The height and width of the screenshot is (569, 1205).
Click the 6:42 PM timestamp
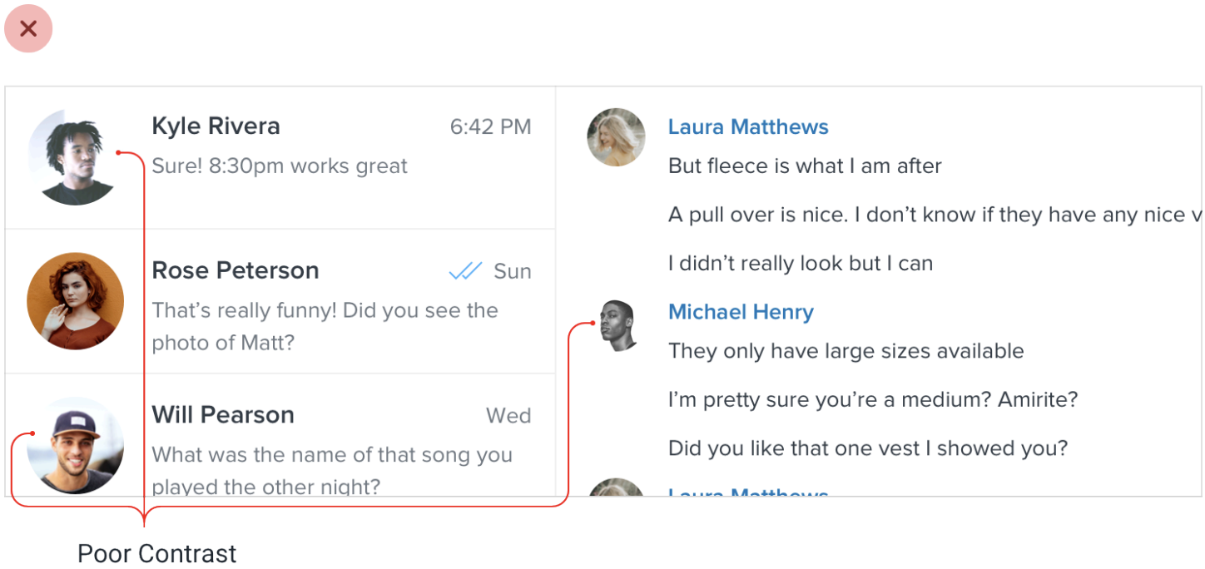[x=490, y=126]
